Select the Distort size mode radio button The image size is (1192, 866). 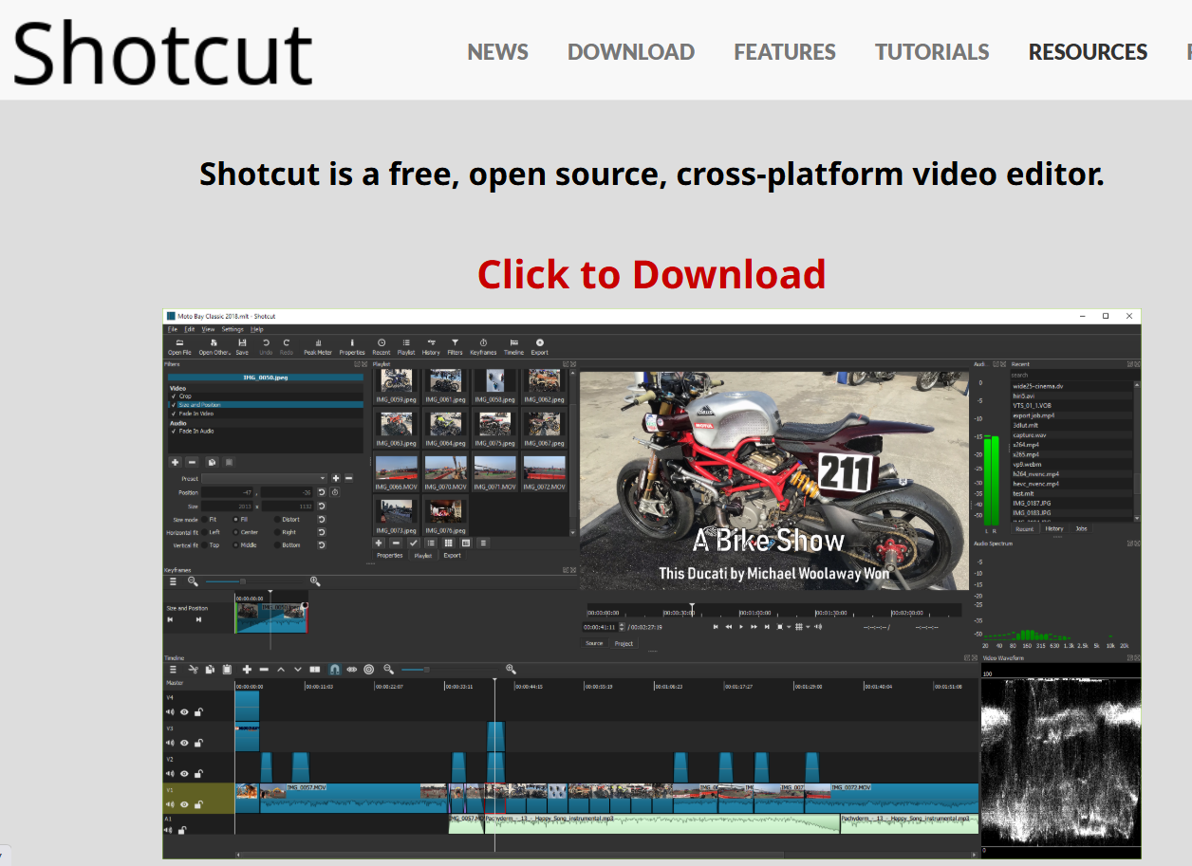click(277, 519)
